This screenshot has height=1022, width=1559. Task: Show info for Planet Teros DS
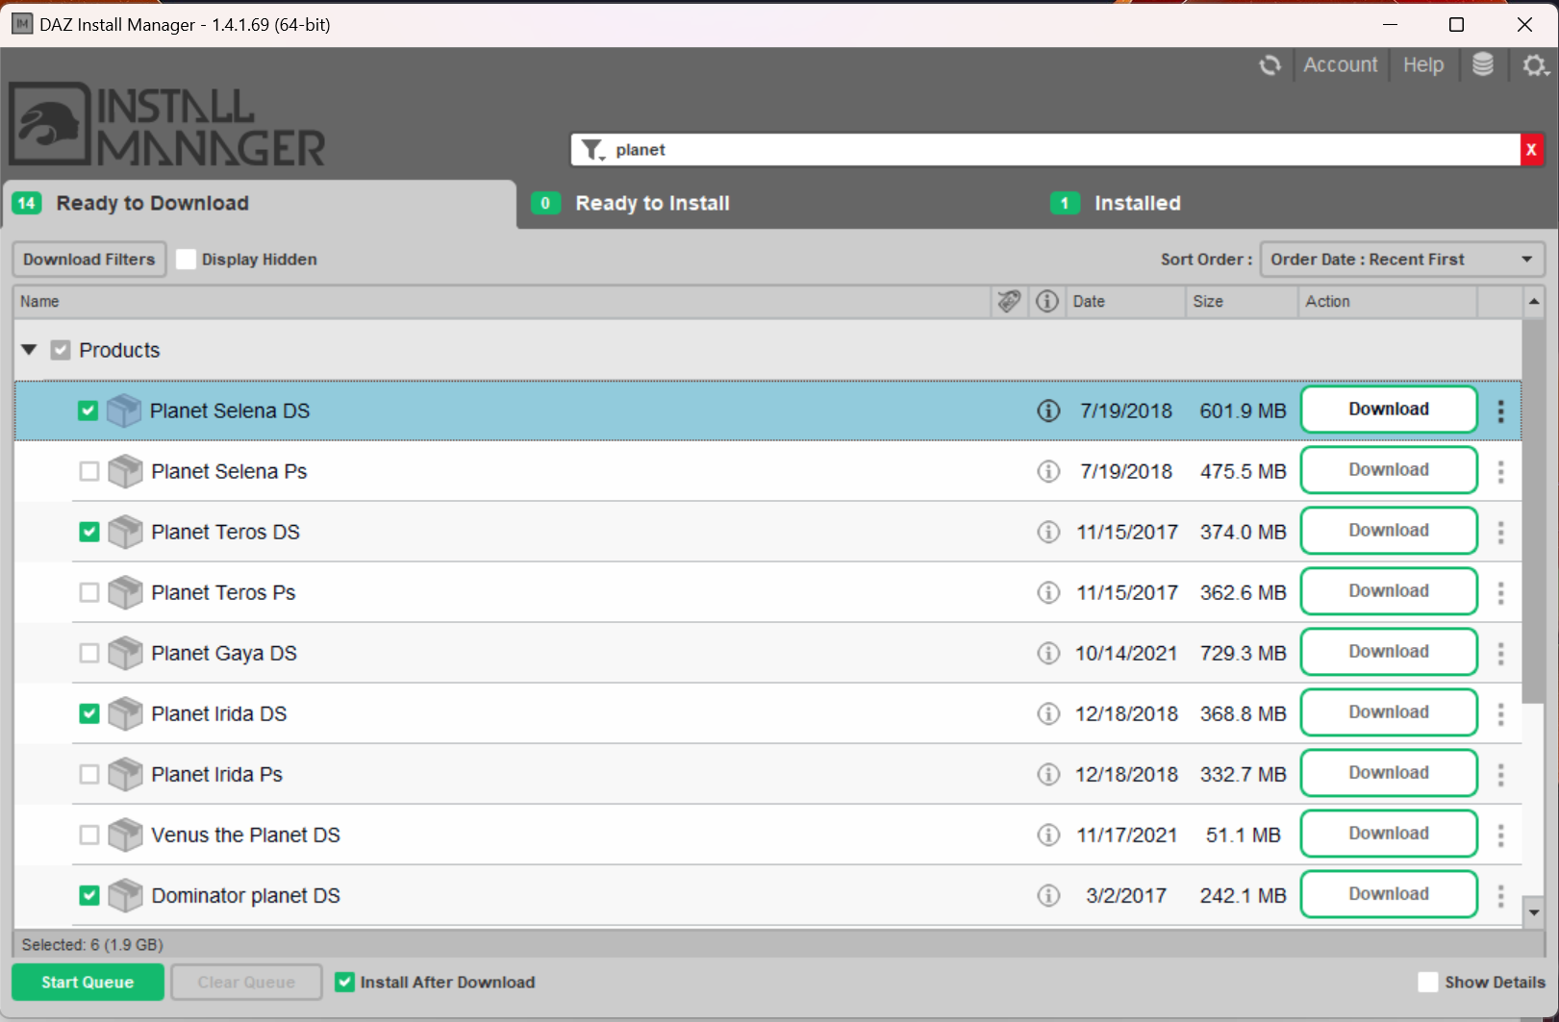pyautogui.click(x=1048, y=532)
